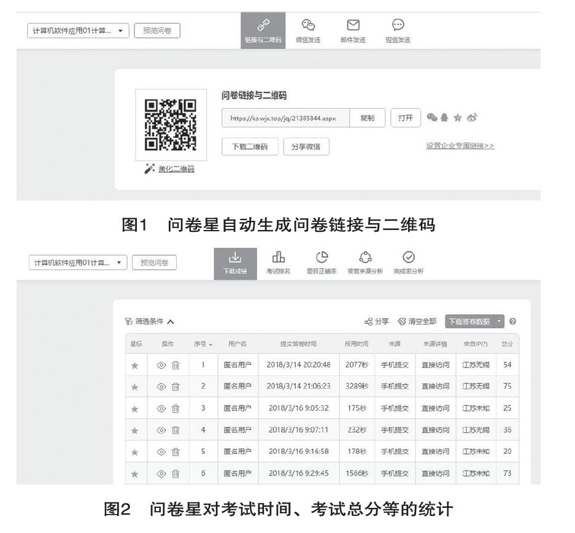Image resolution: width=575 pixels, height=533 pixels.
Task: Click the 用户名 column header
Action: pos(237,344)
